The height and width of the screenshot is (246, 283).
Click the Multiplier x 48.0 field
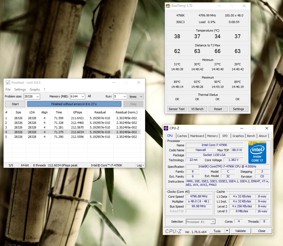199,201
